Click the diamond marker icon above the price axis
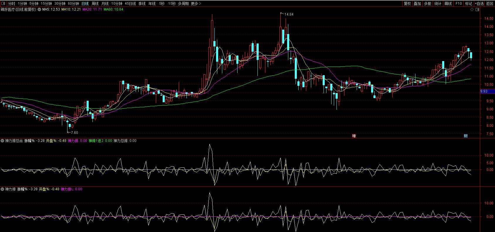This screenshot has height=232, width=495. (472, 9)
